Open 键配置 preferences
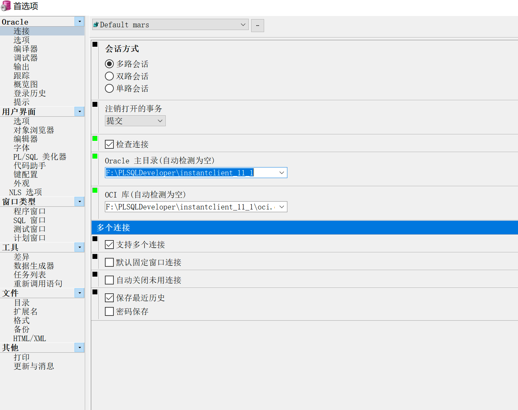This screenshot has height=410, width=518. [x=26, y=174]
